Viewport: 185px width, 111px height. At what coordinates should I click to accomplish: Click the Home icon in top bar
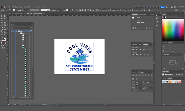[x=5, y=7]
